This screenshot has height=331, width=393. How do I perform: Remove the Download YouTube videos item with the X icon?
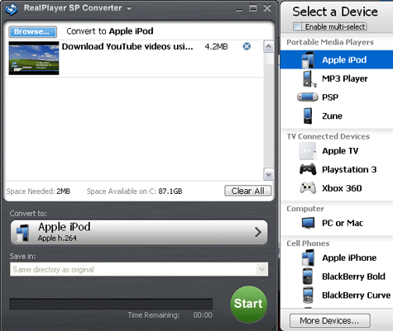click(247, 46)
